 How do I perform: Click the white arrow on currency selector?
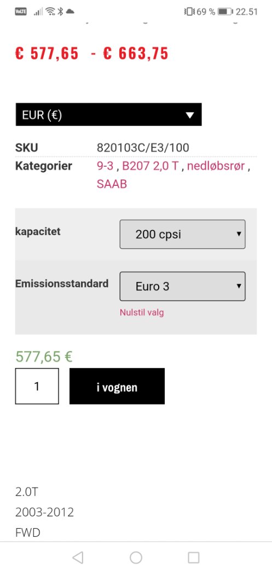point(189,115)
